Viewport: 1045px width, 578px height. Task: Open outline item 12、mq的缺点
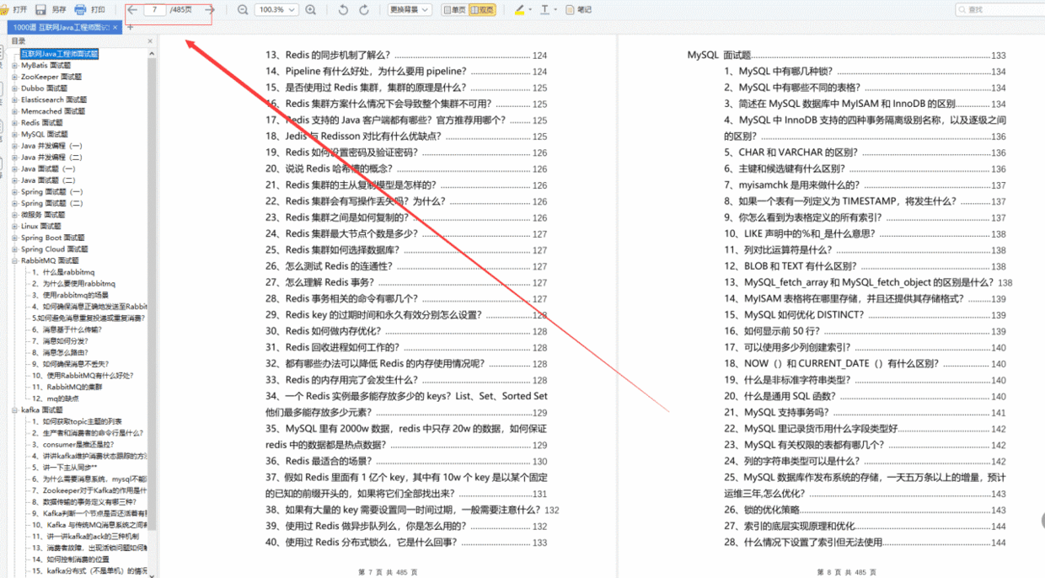(x=56, y=399)
